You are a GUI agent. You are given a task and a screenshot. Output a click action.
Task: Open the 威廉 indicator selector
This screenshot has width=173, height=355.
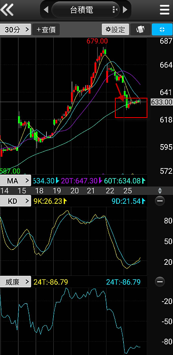(x=15, y=282)
